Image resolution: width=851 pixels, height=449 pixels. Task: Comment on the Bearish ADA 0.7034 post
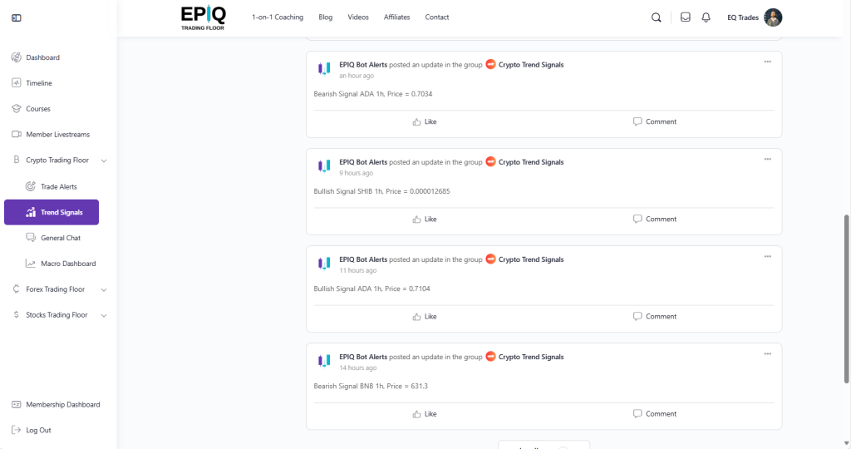(655, 121)
